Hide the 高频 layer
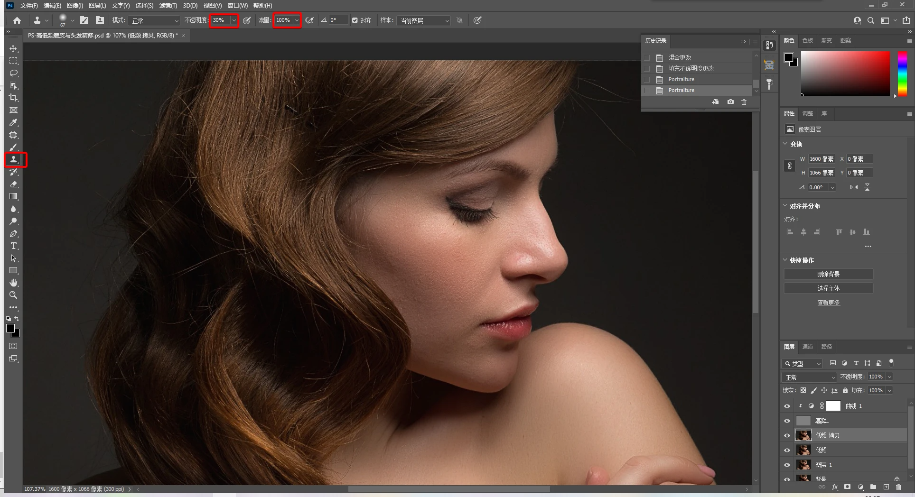Viewport: 915px width, 497px height. pyautogui.click(x=787, y=421)
